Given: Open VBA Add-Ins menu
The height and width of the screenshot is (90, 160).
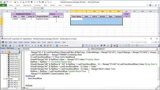Looking at the screenshot, I should [50, 42].
